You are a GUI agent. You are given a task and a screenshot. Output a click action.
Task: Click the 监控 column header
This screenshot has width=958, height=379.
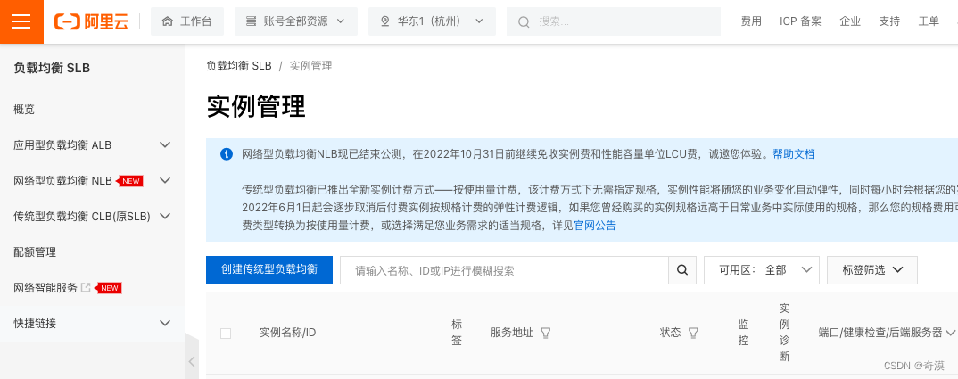tap(743, 333)
